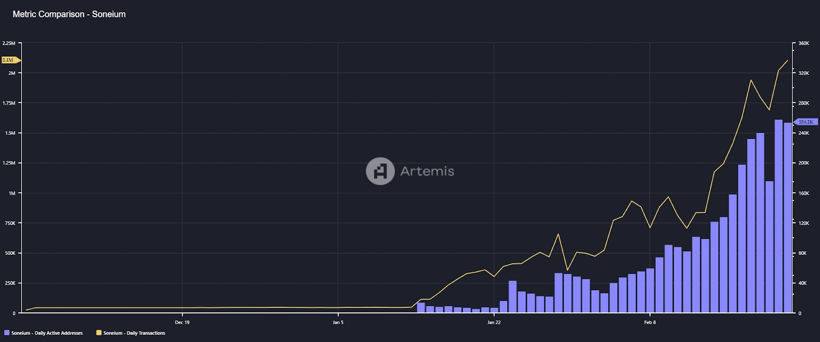Click the Jan 5 x-axis label
The width and height of the screenshot is (820, 342).
[338, 323]
